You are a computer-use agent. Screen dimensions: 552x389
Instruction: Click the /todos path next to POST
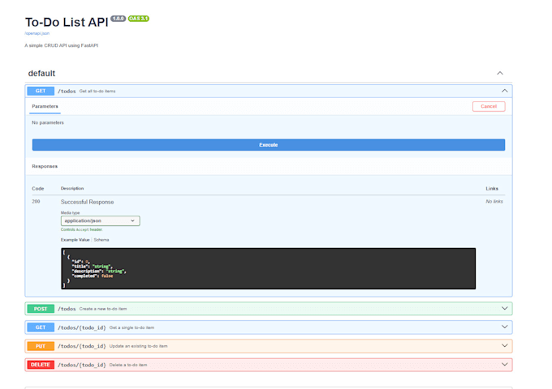point(67,309)
